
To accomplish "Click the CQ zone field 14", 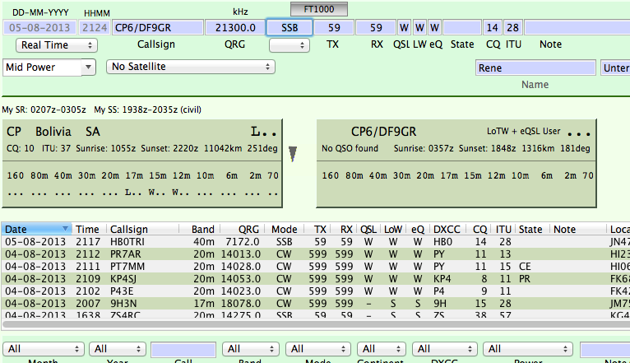I will pos(492,27).
